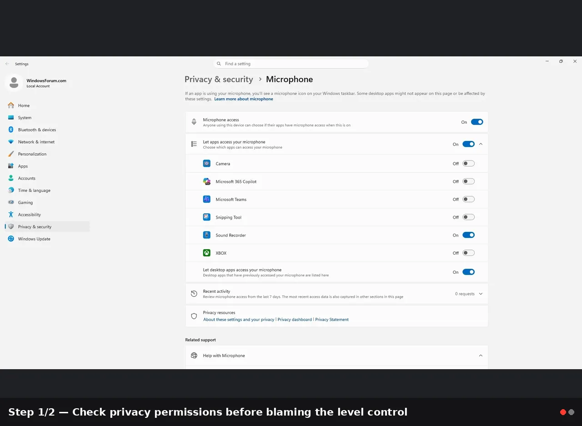Toggle Let apps access your microphone switch
This screenshot has height=426, width=582.
pyautogui.click(x=468, y=144)
